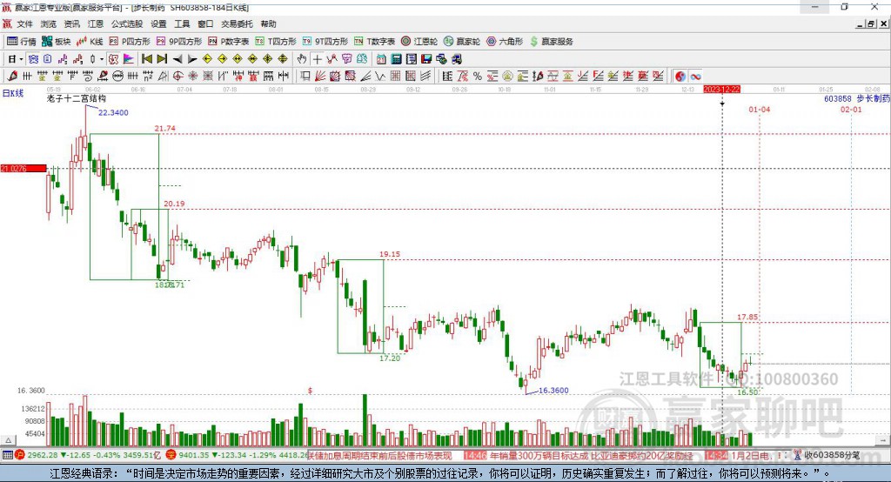891x482 pixels.
Task: Switch to the K线 chart view
Action: point(90,42)
